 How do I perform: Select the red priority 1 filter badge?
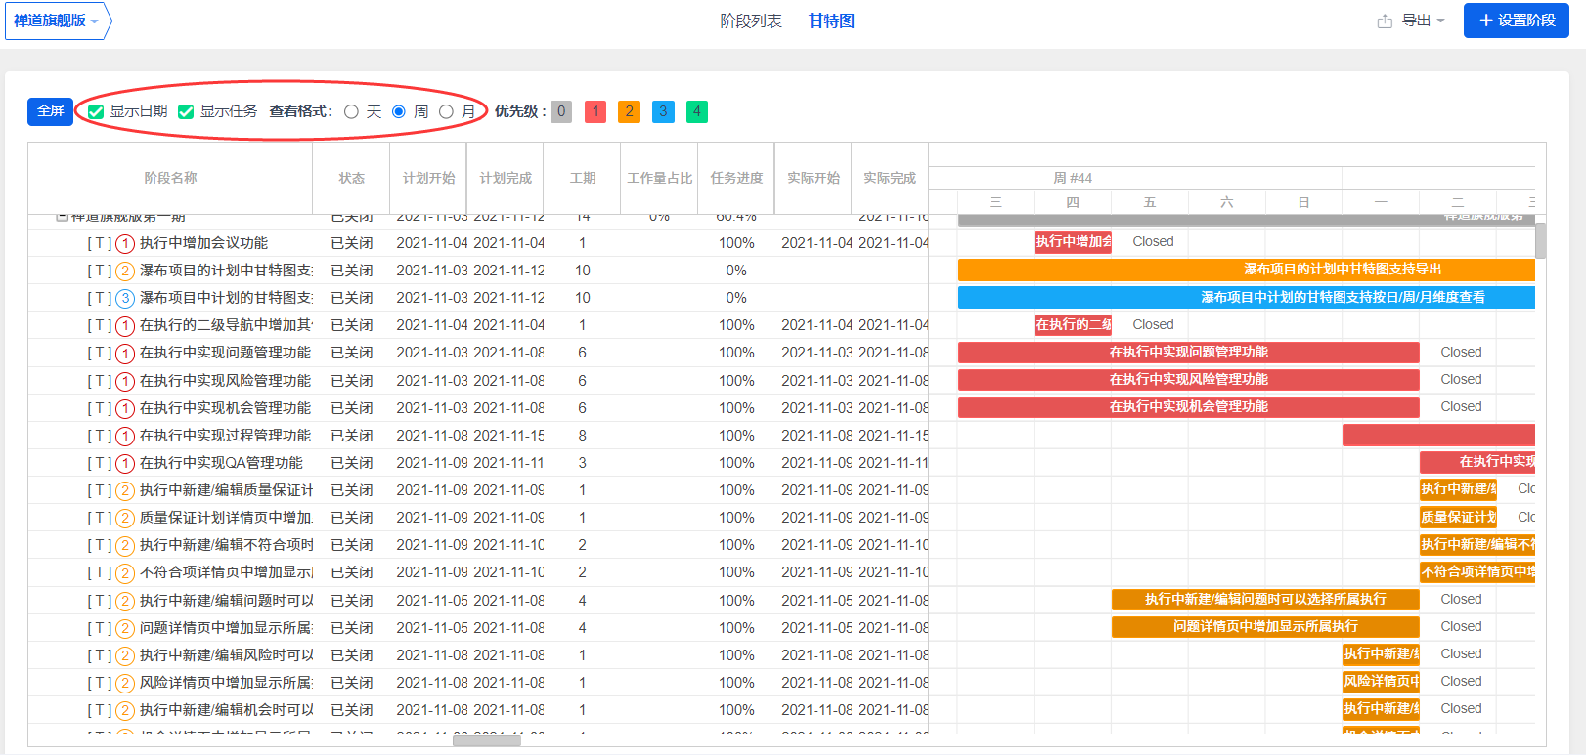(595, 111)
